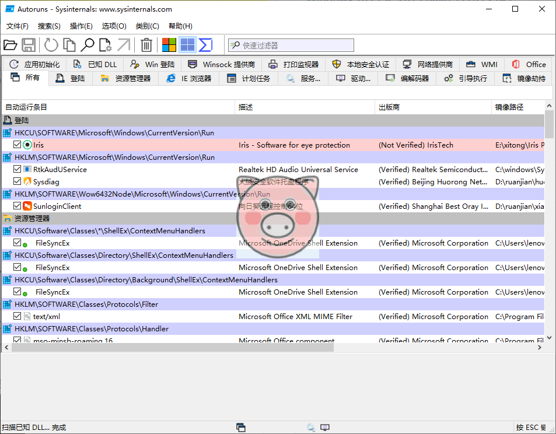
Task: Click the Save floppy disk icon
Action: pos(29,45)
